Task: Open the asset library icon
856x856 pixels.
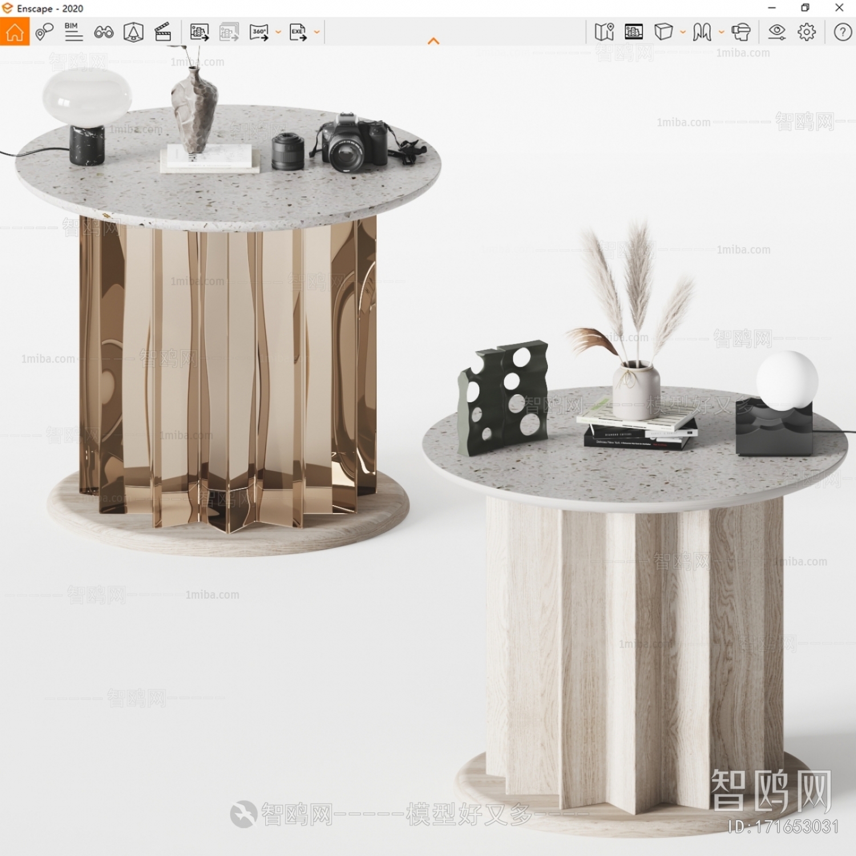Action: point(133,32)
